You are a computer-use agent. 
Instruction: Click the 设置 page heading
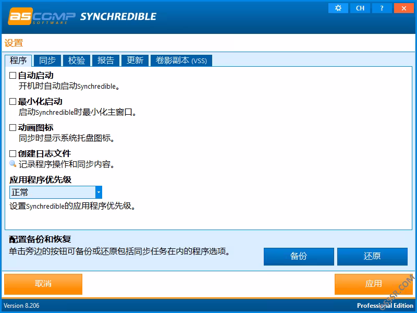14,43
